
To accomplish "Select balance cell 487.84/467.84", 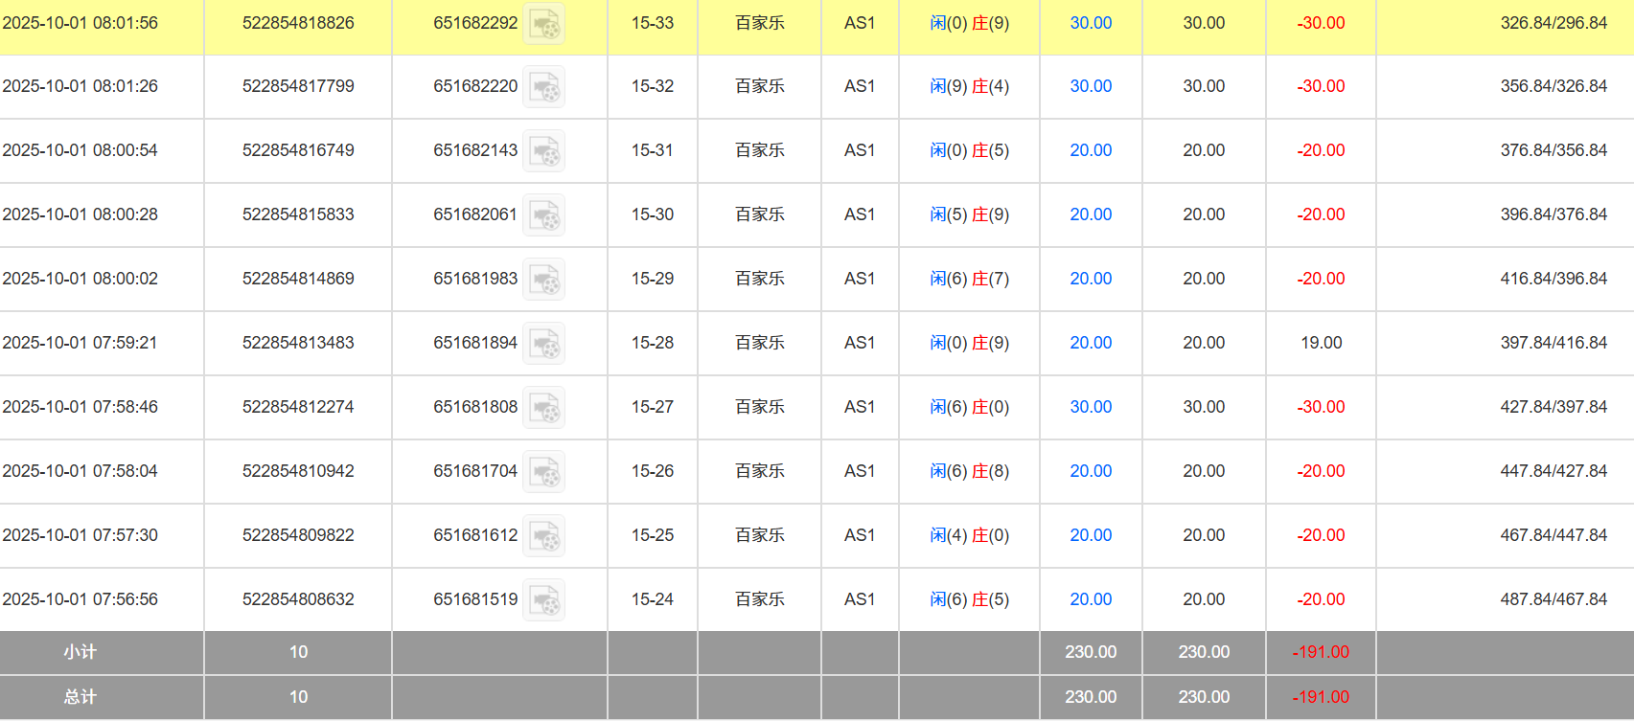I will click(x=1553, y=599).
